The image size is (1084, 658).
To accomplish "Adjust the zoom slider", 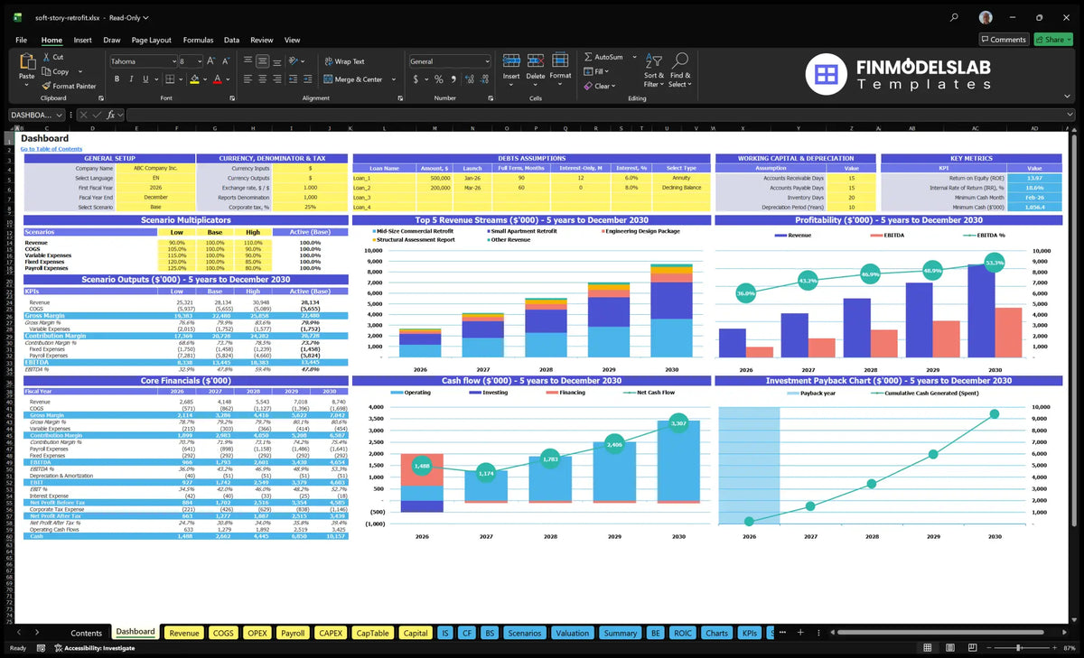I will (1019, 648).
